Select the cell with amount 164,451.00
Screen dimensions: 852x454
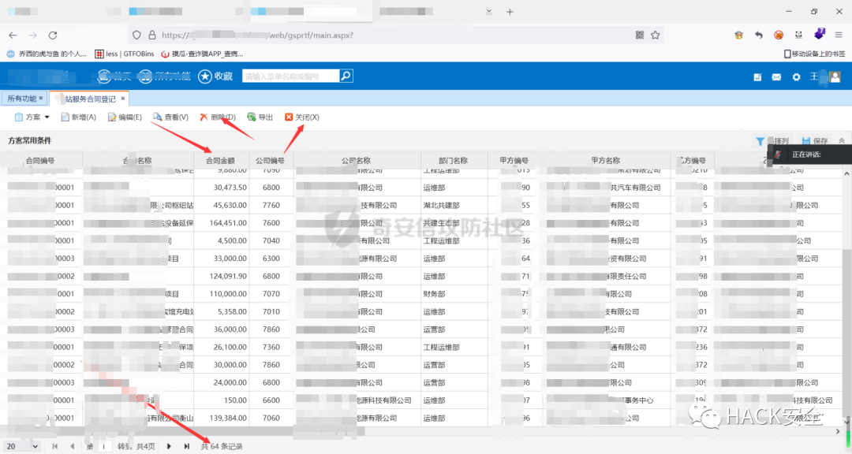point(221,223)
